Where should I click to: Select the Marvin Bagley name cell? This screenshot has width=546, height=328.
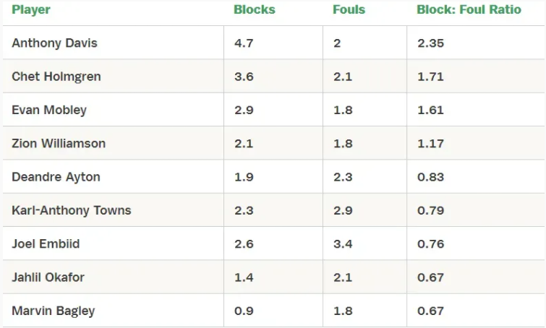pyautogui.click(x=113, y=311)
